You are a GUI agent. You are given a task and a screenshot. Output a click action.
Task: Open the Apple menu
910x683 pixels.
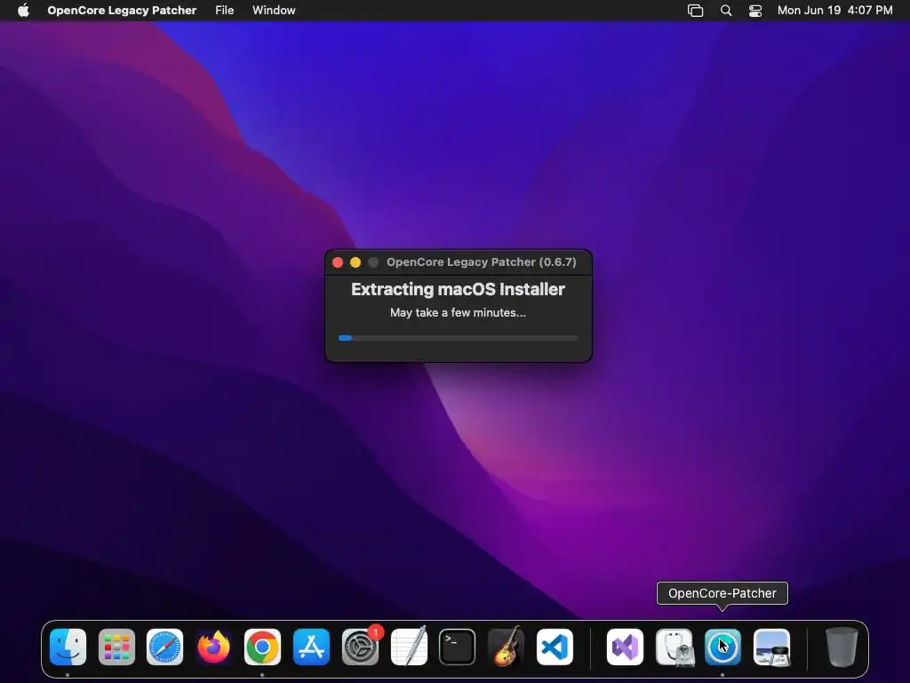[23, 10]
